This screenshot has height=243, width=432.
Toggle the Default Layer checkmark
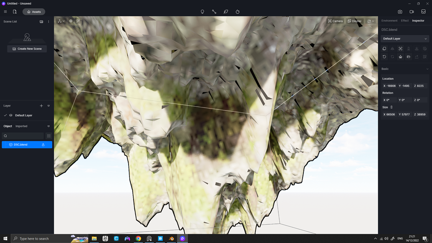coord(5,115)
